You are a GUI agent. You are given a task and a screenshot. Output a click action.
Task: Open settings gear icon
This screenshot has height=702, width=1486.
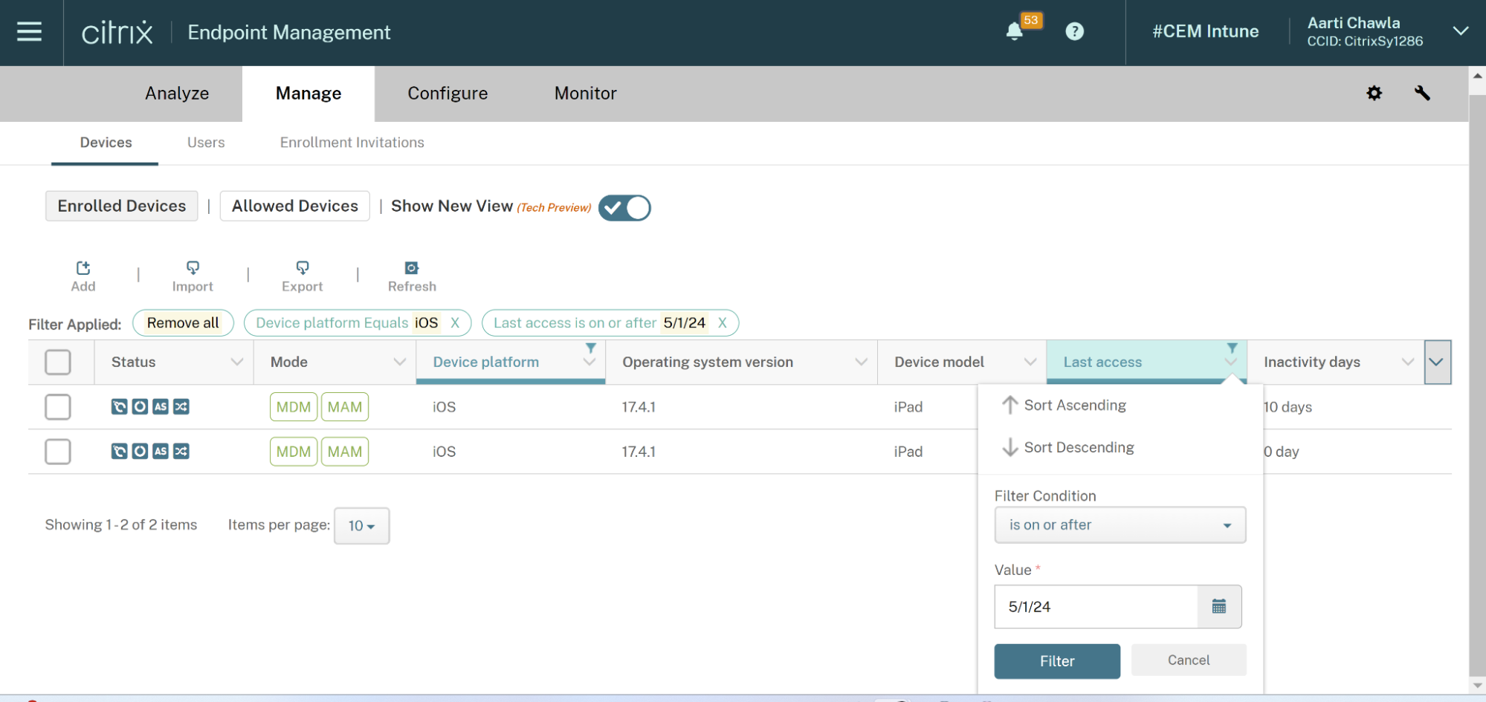[x=1374, y=93]
